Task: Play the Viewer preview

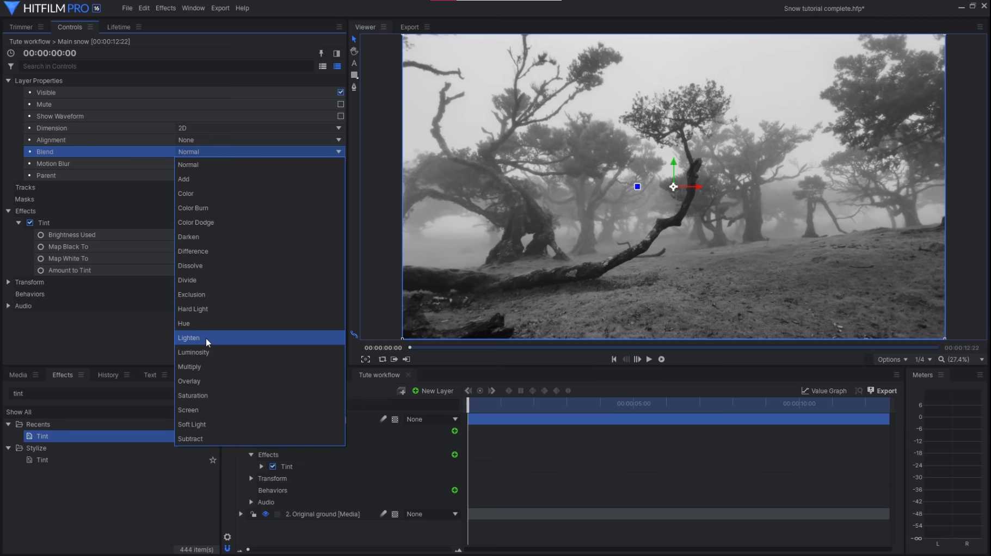Action: (649, 360)
